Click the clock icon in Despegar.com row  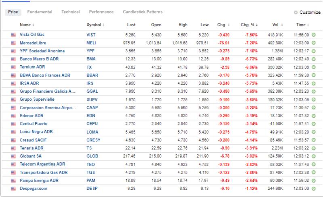pyautogui.click(x=314, y=188)
